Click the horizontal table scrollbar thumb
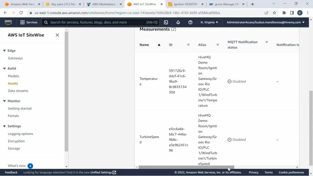The image size is (313, 176). (186, 167)
